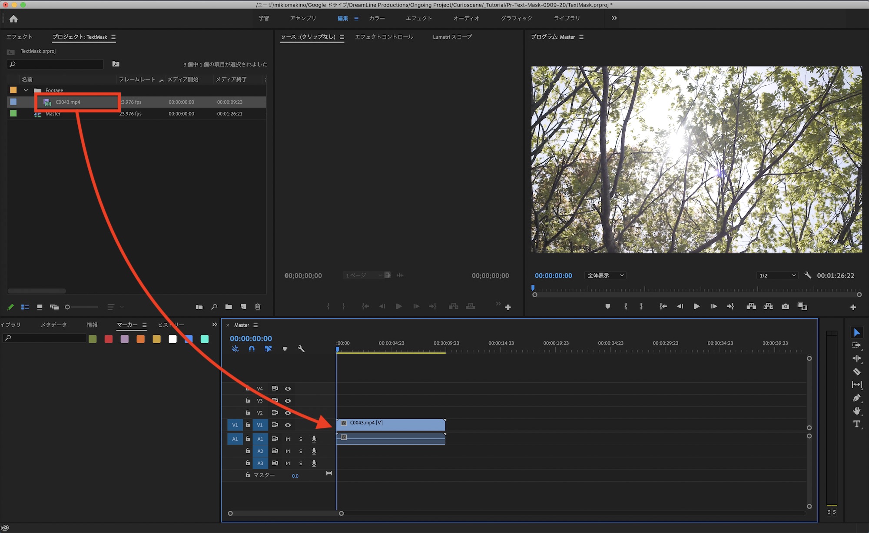Open the 全体表示 zoom level dropdown
Viewport: 869px width, 533px height.
605,275
